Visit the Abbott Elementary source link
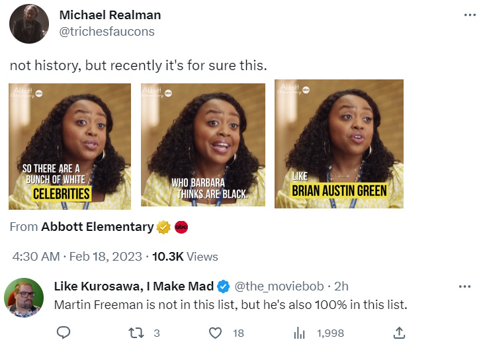The height and width of the screenshot is (350, 483). pos(97,227)
